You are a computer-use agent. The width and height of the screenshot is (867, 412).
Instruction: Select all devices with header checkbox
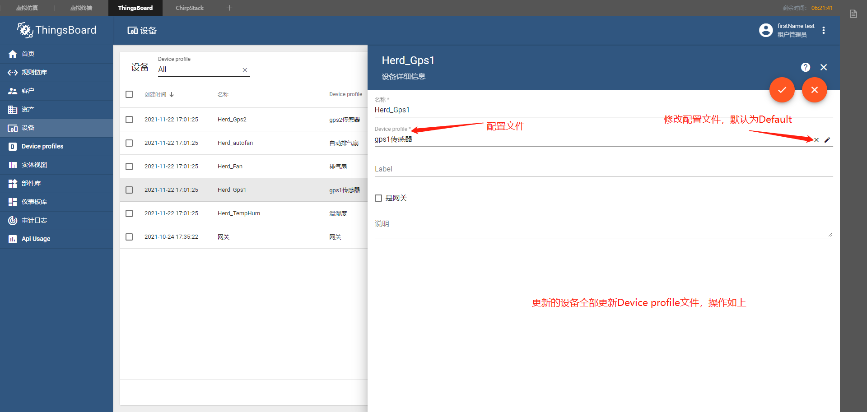[x=129, y=94]
